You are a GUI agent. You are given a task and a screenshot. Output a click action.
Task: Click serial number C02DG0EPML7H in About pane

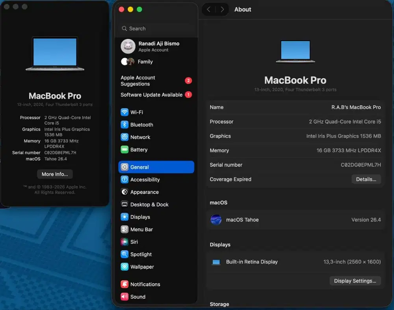(x=361, y=165)
